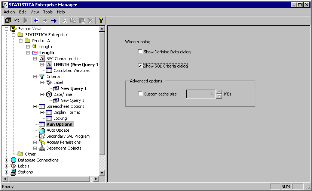Uncheck Show SQL Criteria dialog

click(x=140, y=66)
